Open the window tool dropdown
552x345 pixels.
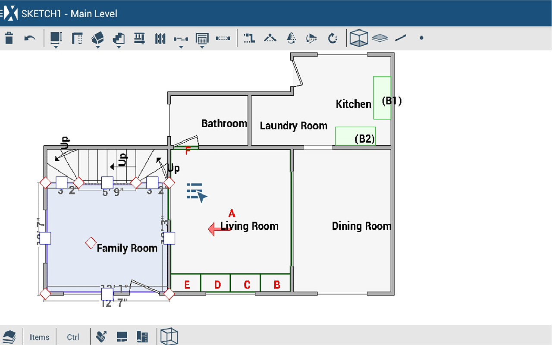point(202,40)
